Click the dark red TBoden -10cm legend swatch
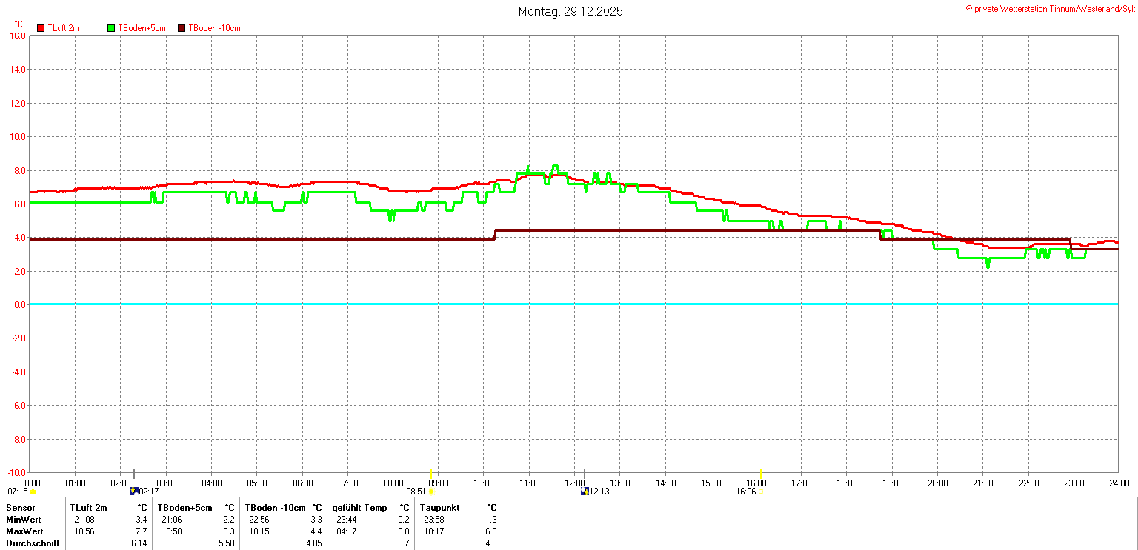This screenshot has height=550, width=1138. coord(182,28)
